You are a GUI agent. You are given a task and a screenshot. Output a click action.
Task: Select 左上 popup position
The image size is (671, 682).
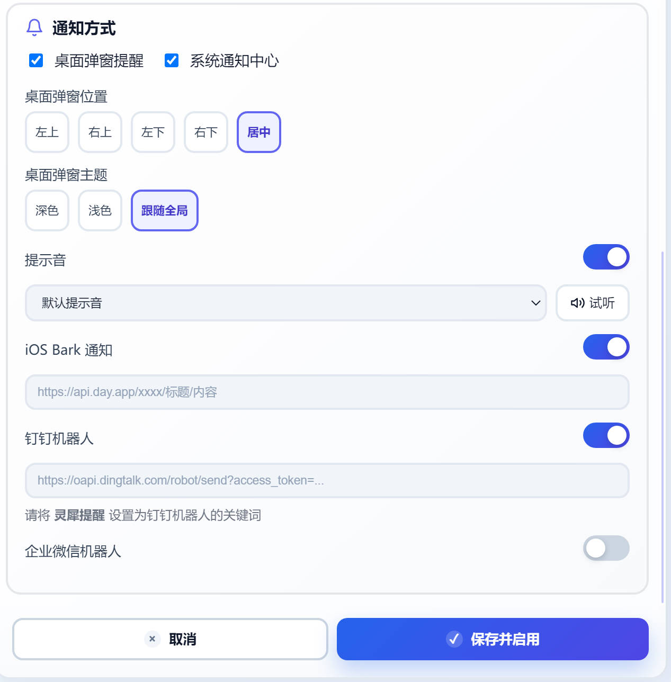47,132
